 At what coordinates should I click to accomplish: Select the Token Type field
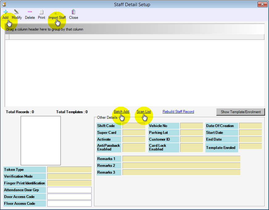[69, 170]
